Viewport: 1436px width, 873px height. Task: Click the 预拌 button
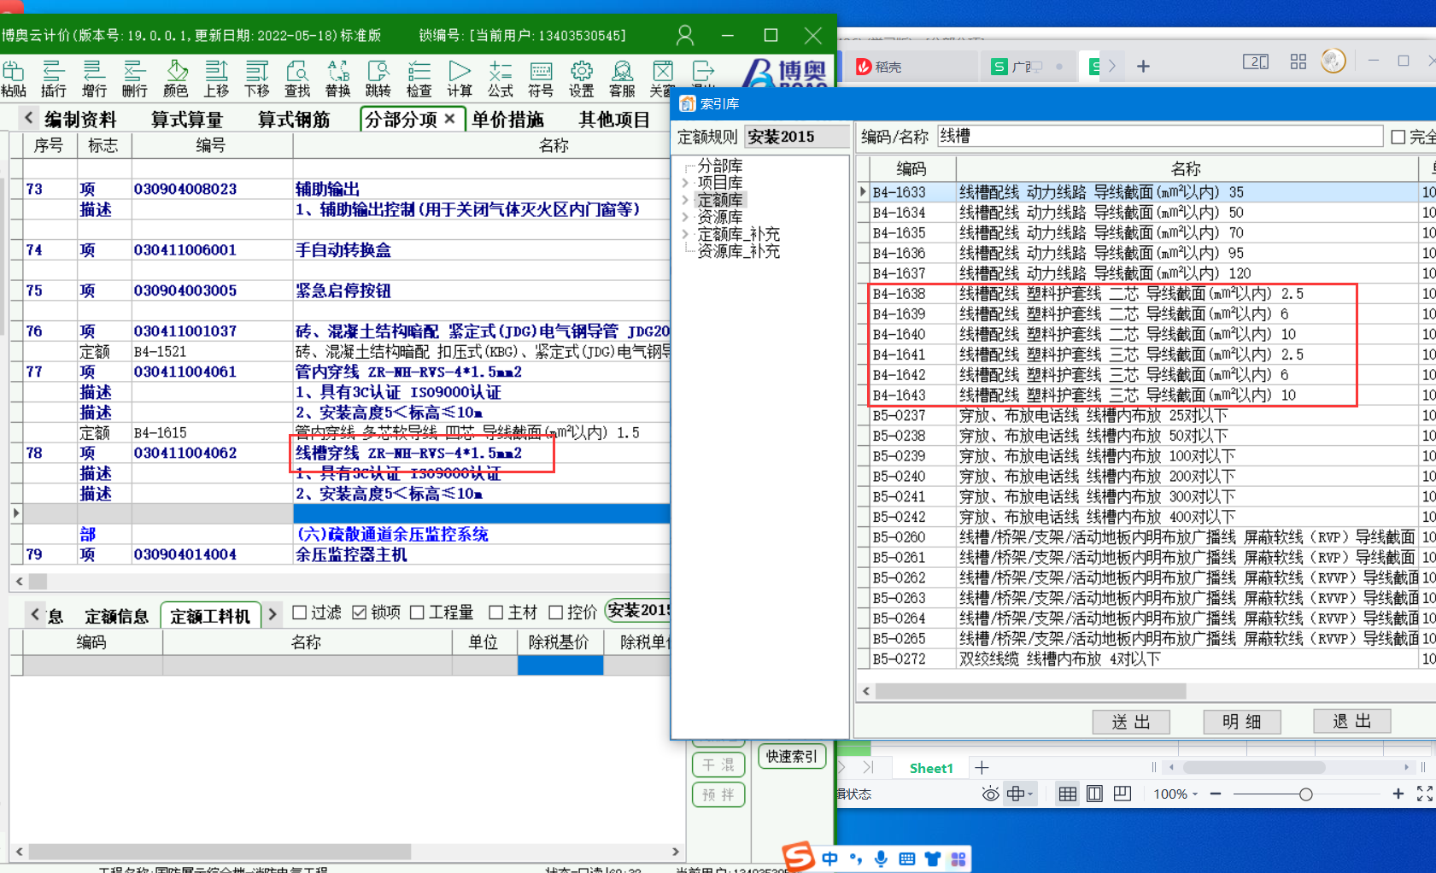point(718,794)
